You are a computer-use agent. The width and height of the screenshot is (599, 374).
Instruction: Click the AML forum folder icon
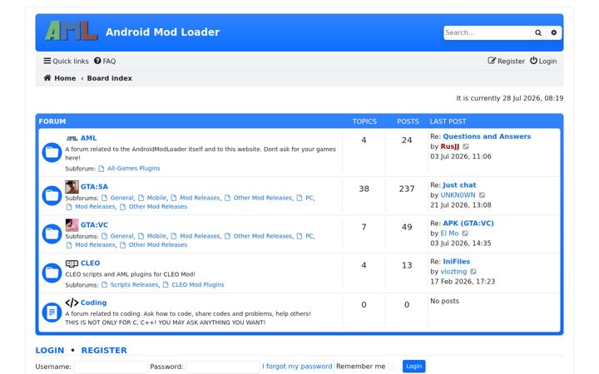[x=52, y=153]
